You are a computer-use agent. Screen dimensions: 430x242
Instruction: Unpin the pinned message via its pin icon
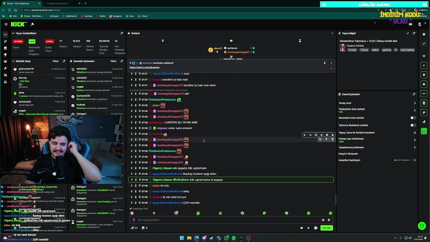point(325,63)
